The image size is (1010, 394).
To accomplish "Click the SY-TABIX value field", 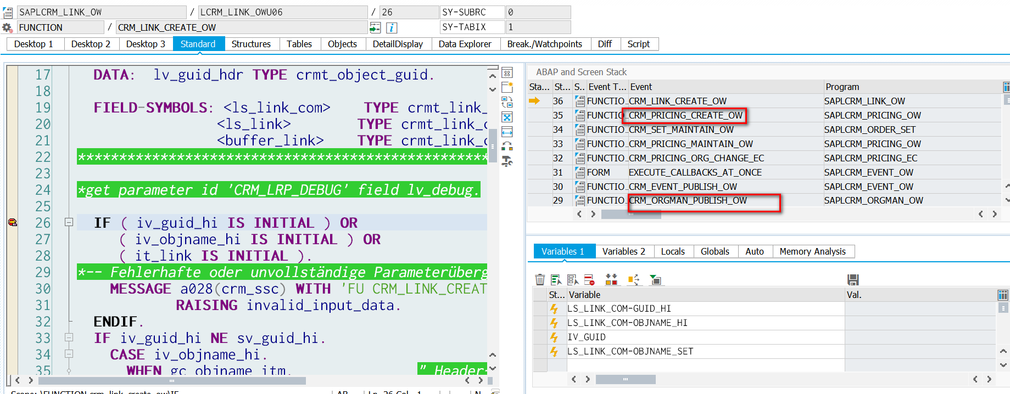I will click(x=538, y=27).
